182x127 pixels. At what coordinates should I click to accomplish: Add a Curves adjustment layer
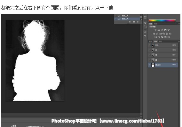coord(162,30)
